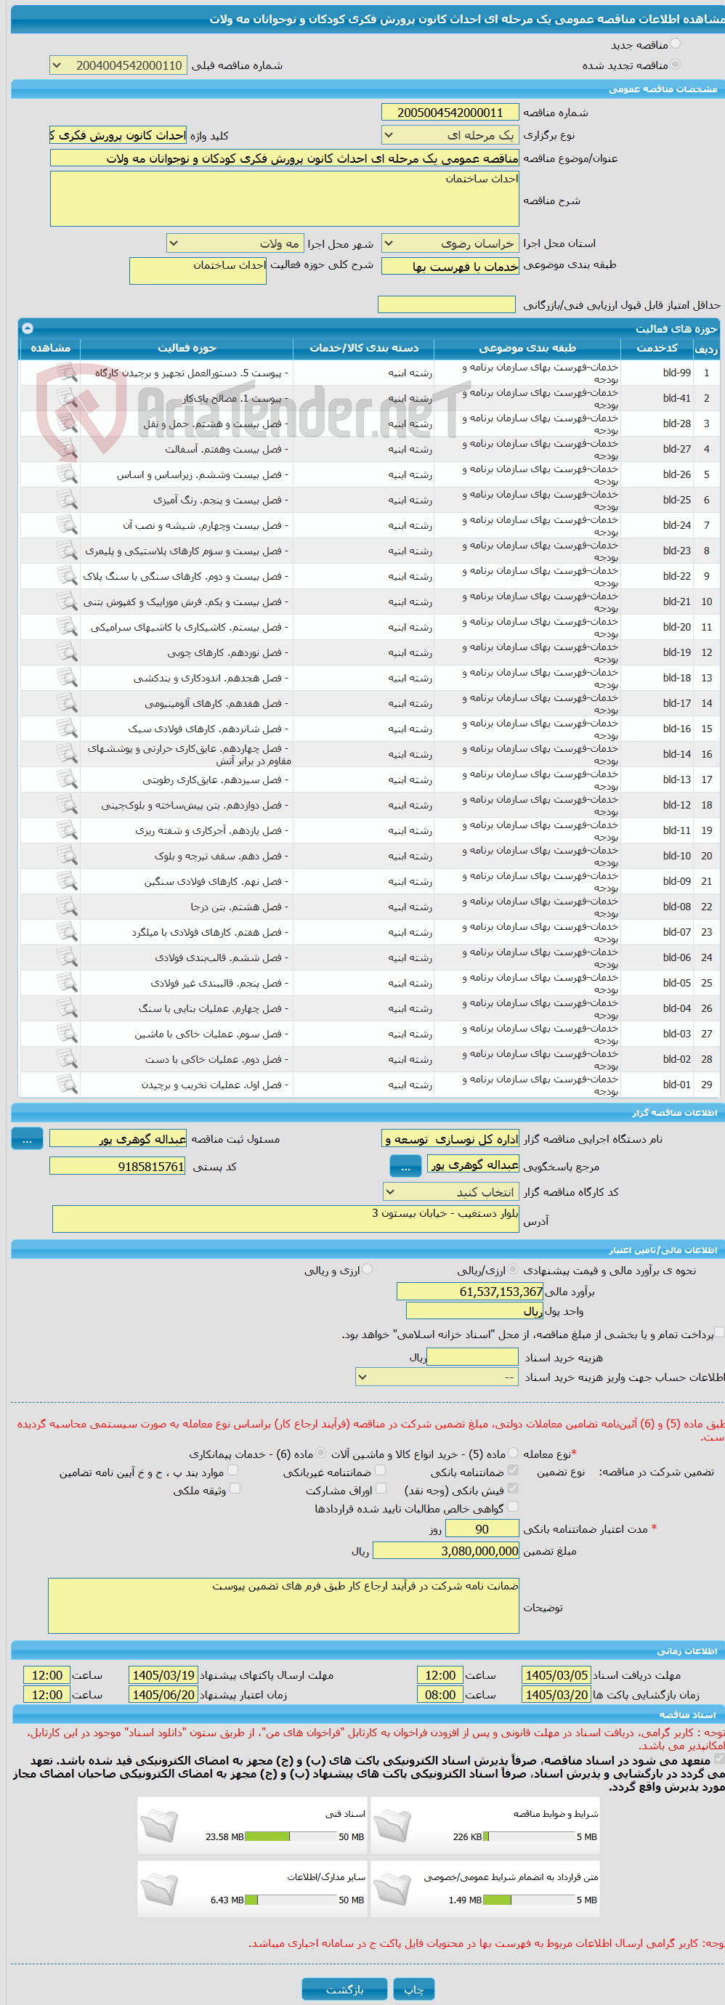
Task: Click the شرایط و ضوابط size progress bar
Action: click(x=529, y=1837)
